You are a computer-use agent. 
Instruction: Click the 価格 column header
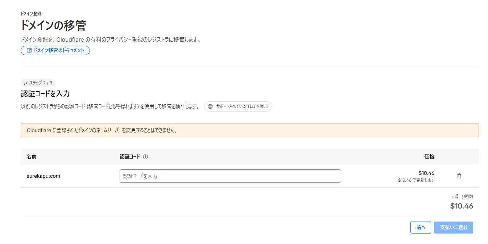[x=429, y=156]
